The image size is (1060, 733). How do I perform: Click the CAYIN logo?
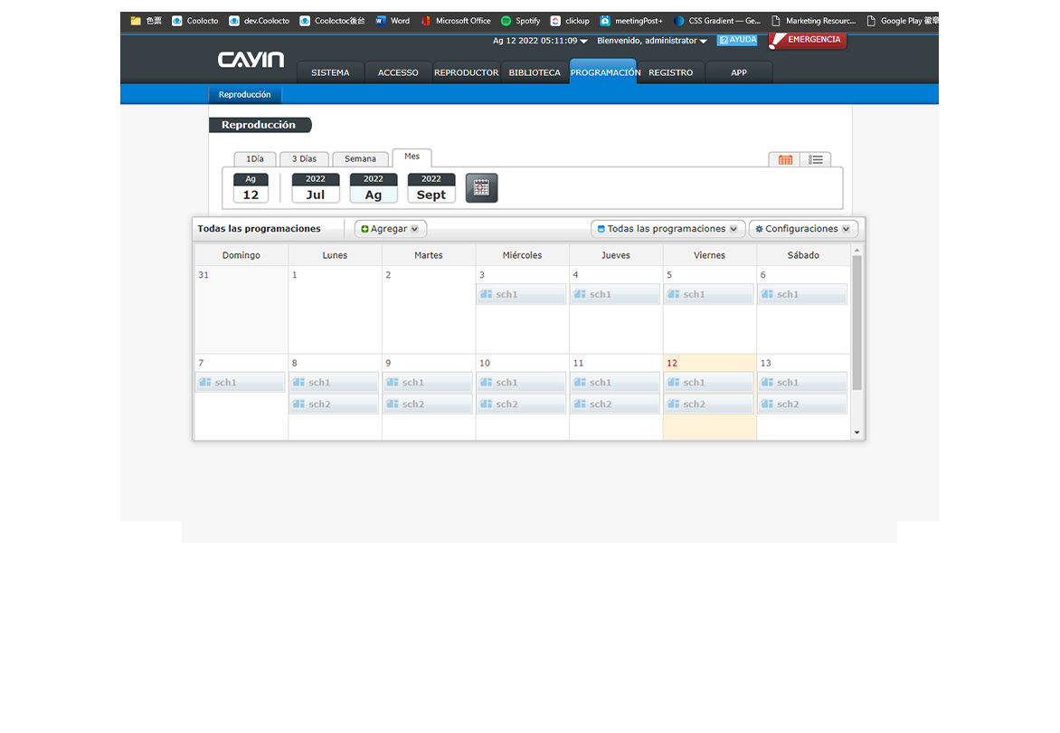pos(251,61)
